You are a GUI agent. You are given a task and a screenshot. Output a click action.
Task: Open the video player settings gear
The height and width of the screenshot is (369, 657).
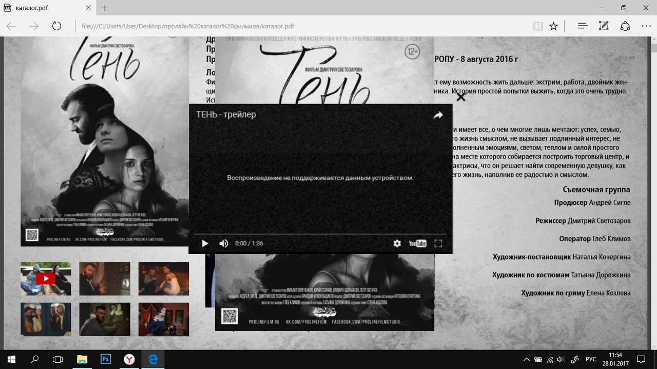click(397, 243)
